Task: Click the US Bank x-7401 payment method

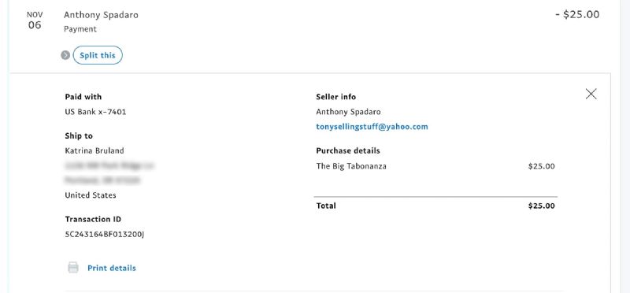Action: pyautogui.click(x=95, y=112)
